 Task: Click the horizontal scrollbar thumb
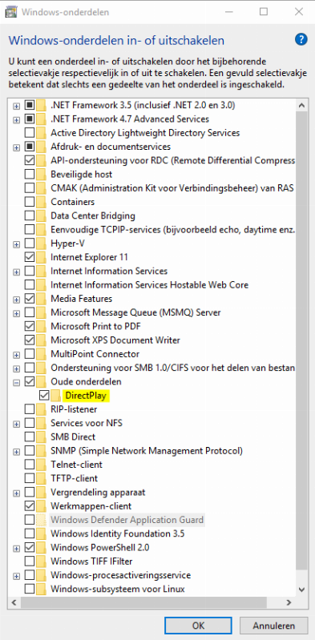(x=143, y=602)
